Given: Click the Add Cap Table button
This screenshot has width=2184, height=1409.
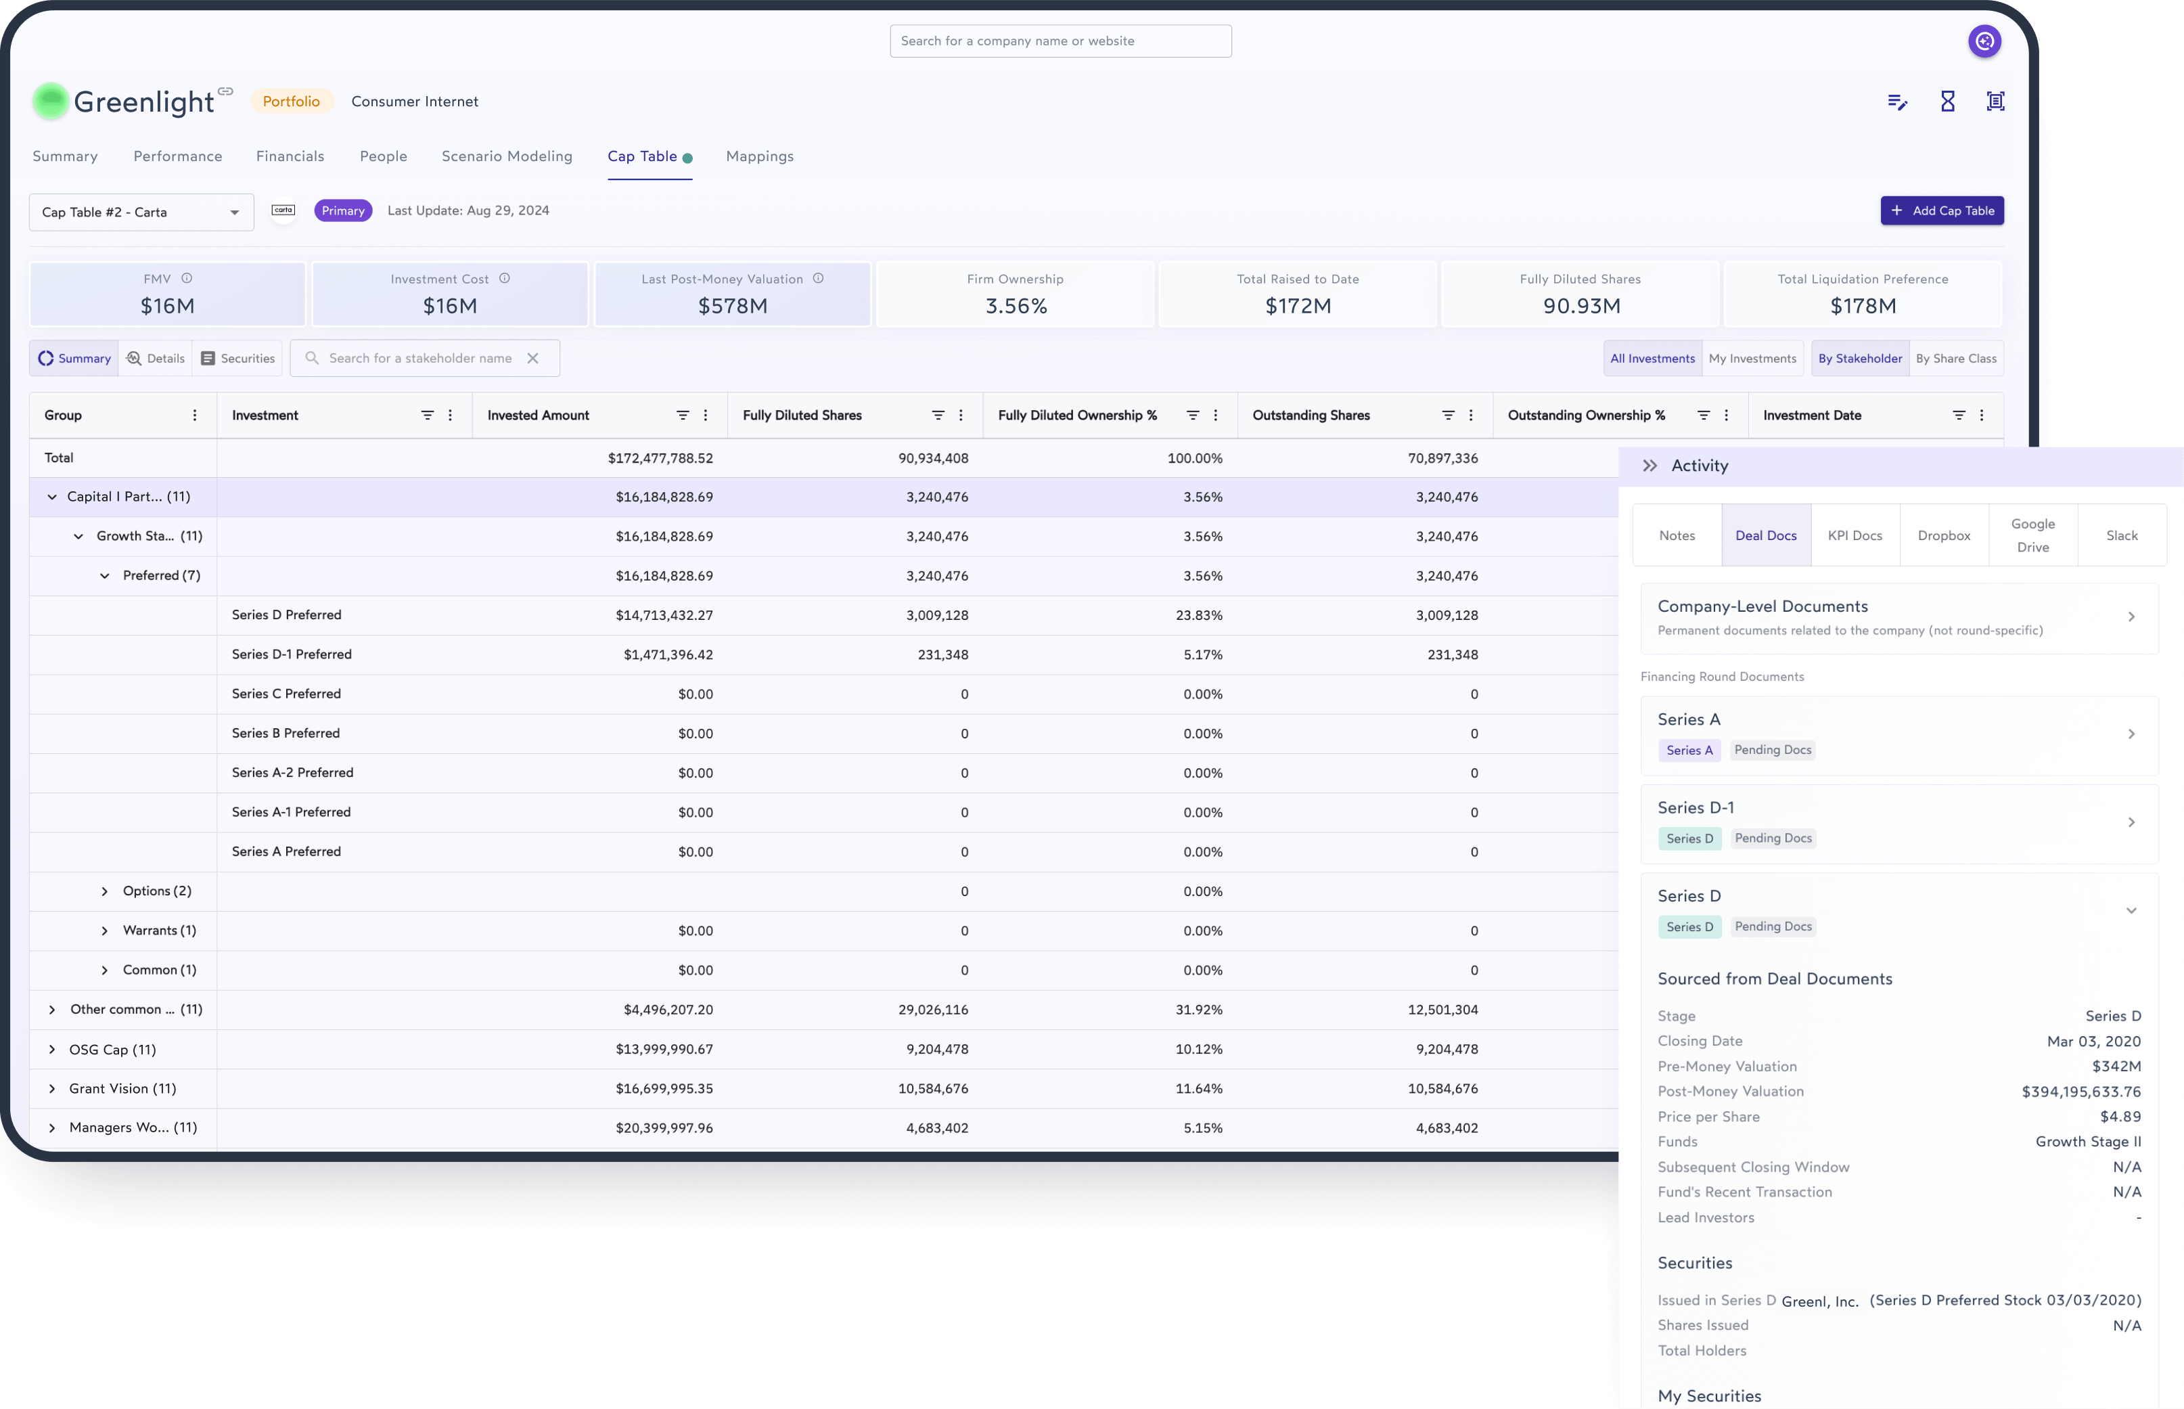Looking at the screenshot, I should (1942, 210).
